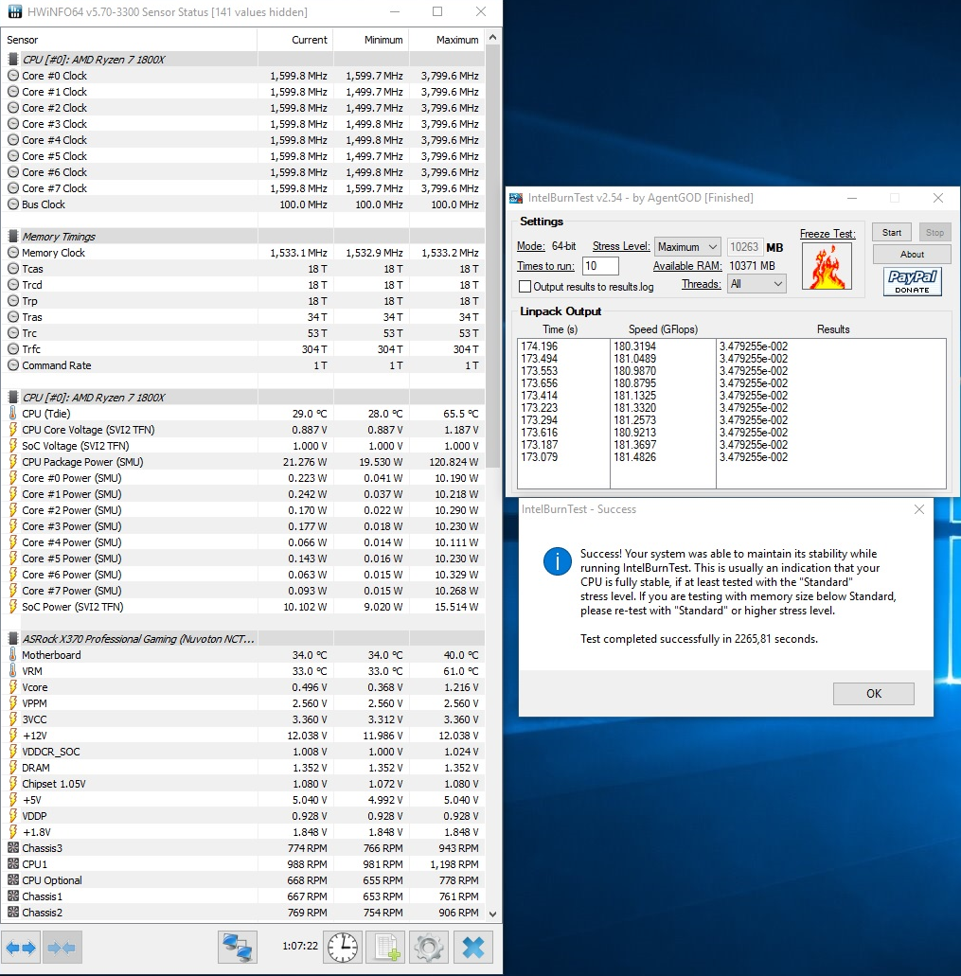961x976 pixels.
Task: Click the Results column header in Linpack Output
Action: (x=833, y=329)
